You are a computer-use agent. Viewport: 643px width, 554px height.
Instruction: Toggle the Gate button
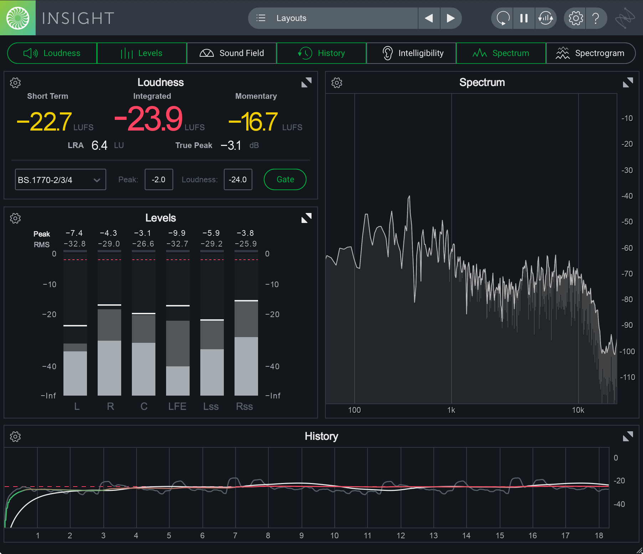285,179
